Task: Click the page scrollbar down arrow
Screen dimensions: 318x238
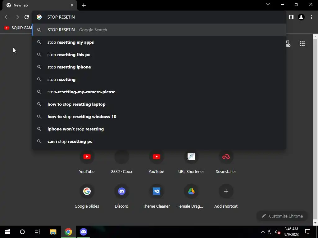Action: (x=316, y=223)
